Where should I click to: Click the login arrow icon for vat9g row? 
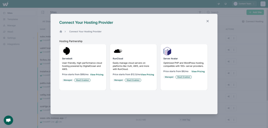[x=228, y=96]
